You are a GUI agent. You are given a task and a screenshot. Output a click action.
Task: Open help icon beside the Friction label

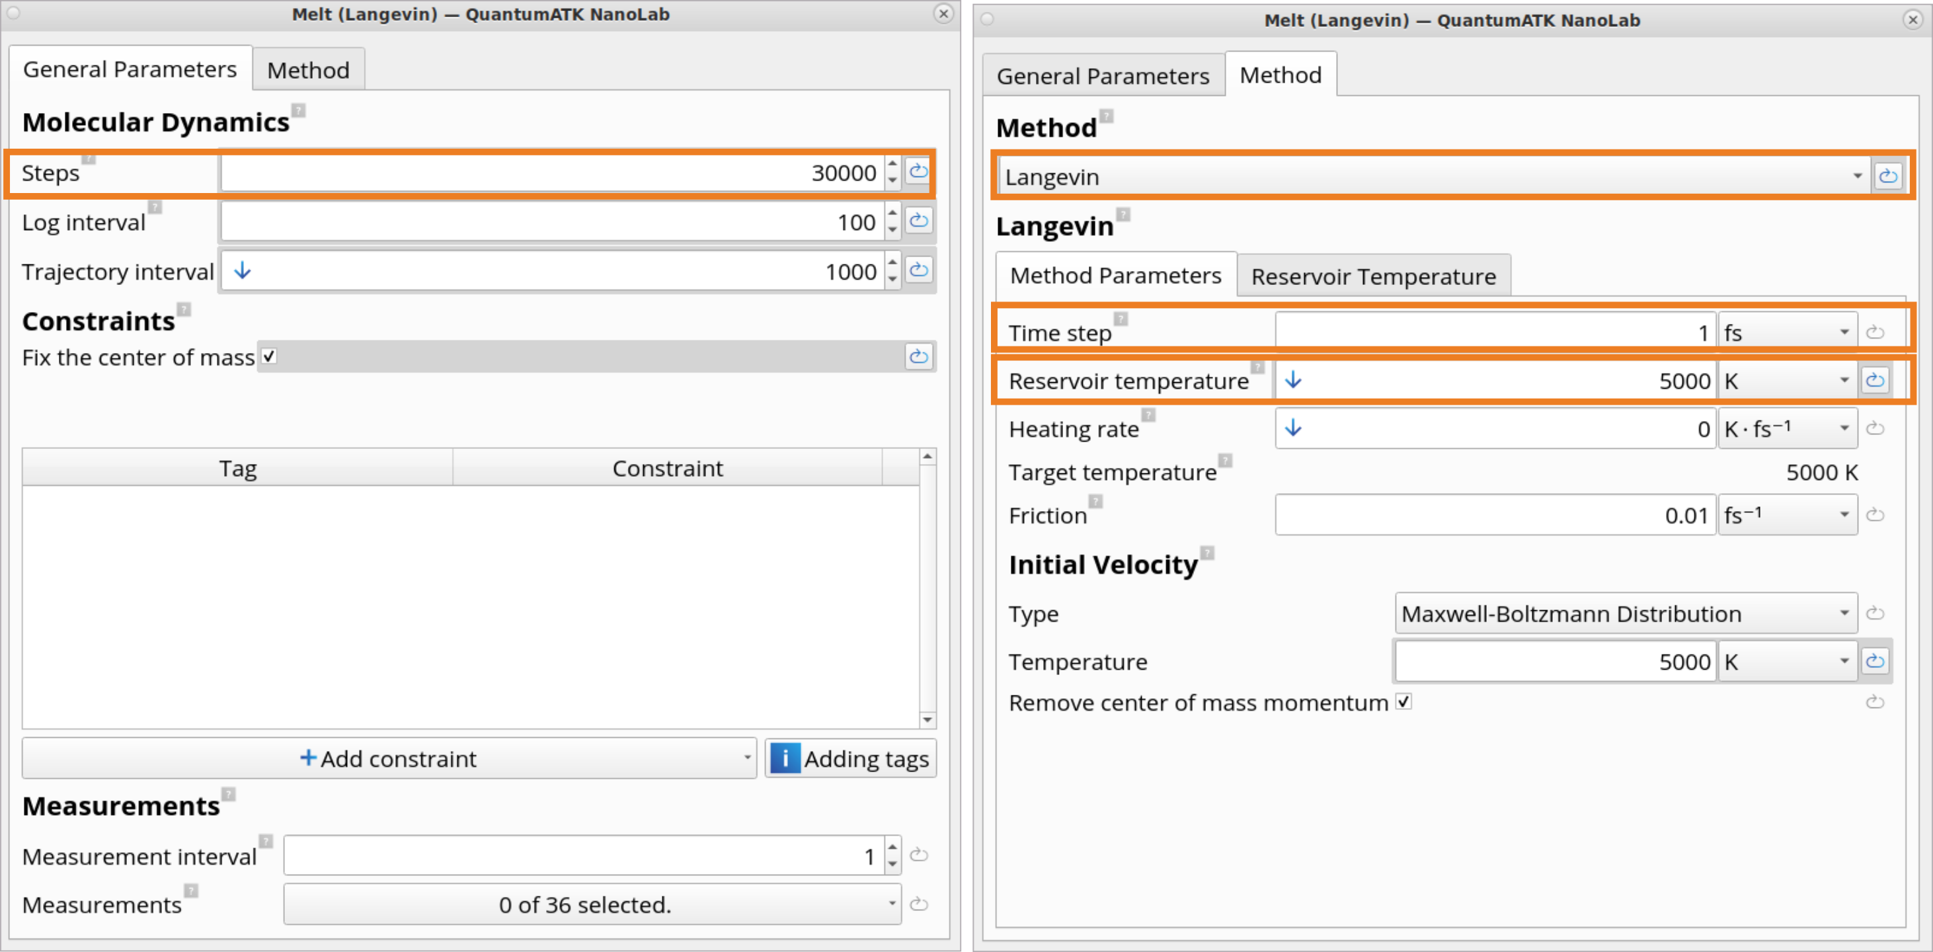1096,501
